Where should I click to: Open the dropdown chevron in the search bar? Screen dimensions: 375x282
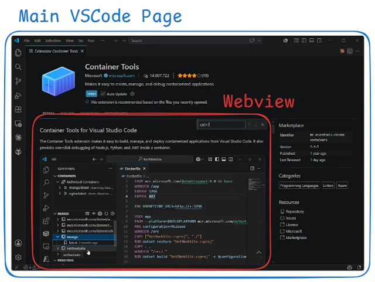click(x=259, y=40)
